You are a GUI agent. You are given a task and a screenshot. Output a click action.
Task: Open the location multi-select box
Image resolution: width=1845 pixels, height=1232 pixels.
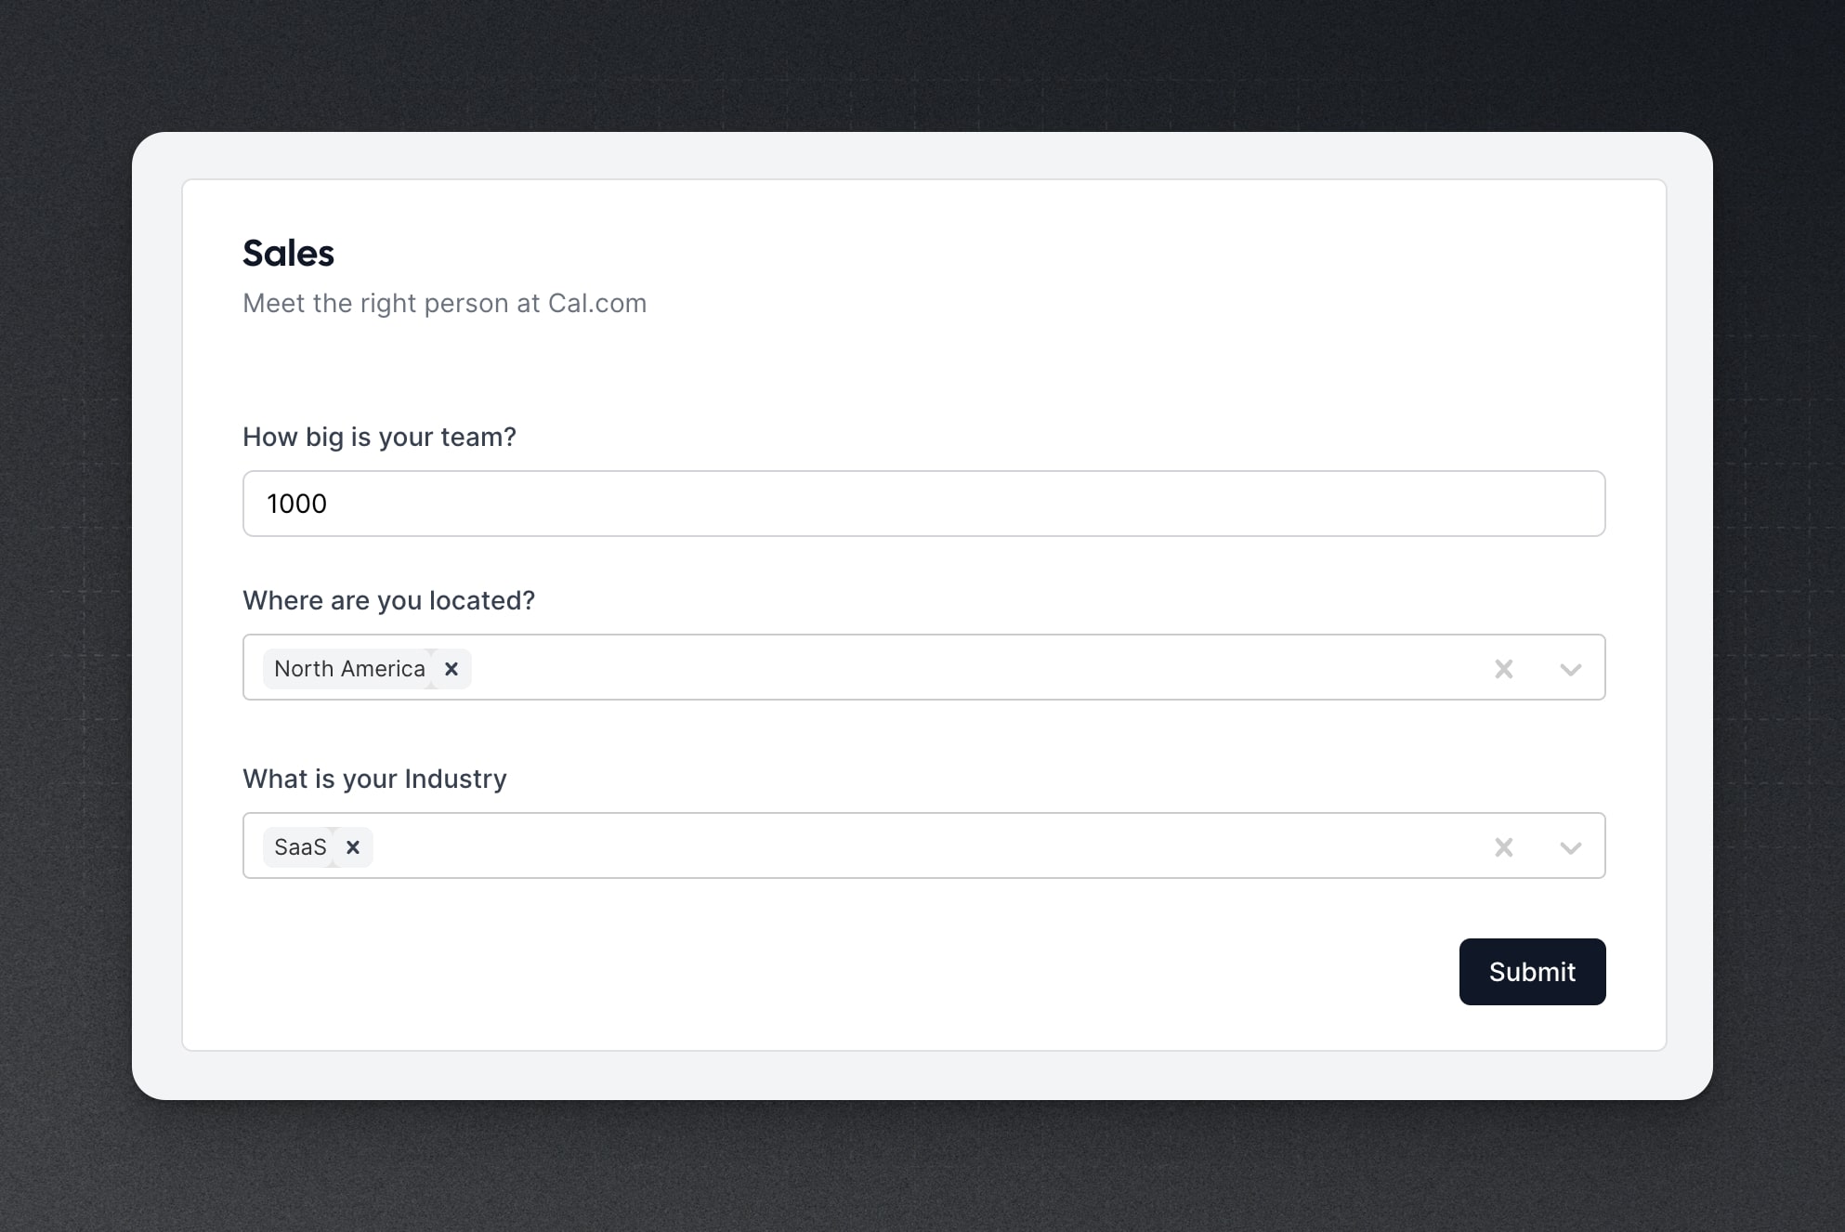click(923, 667)
